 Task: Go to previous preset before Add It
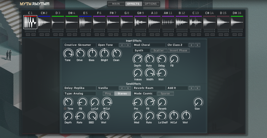(x=192, y=88)
